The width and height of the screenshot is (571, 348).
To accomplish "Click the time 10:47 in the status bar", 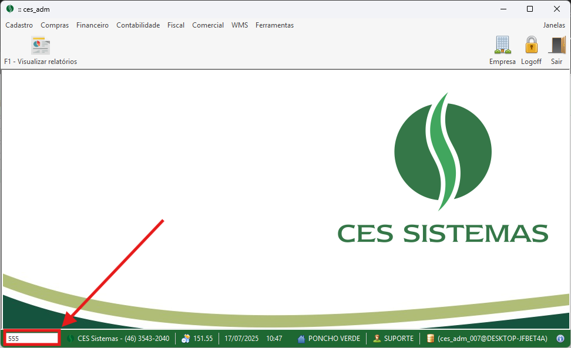I will click(x=274, y=339).
